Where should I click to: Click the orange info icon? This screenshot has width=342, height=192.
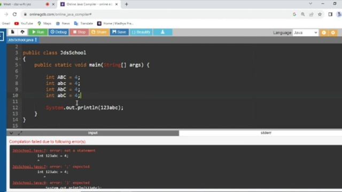pyautogui.click(x=324, y=33)
